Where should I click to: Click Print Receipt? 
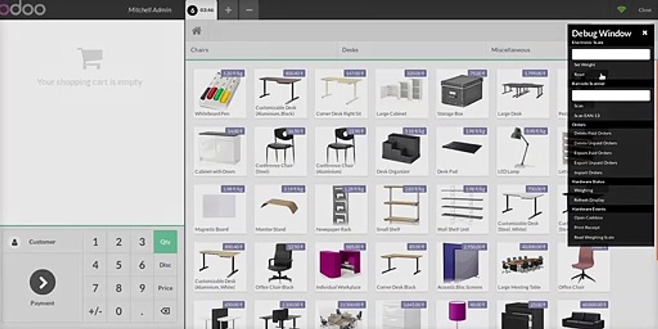coord(587,228)
